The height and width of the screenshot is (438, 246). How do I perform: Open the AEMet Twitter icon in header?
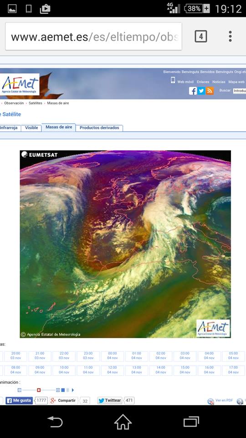point(201,91)
